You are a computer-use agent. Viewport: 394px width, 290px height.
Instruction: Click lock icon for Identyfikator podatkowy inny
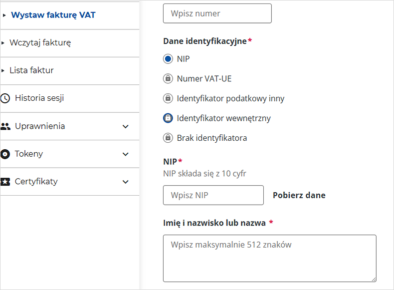tap(168, 98)
